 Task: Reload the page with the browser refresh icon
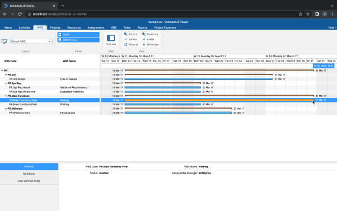(20, 14)
